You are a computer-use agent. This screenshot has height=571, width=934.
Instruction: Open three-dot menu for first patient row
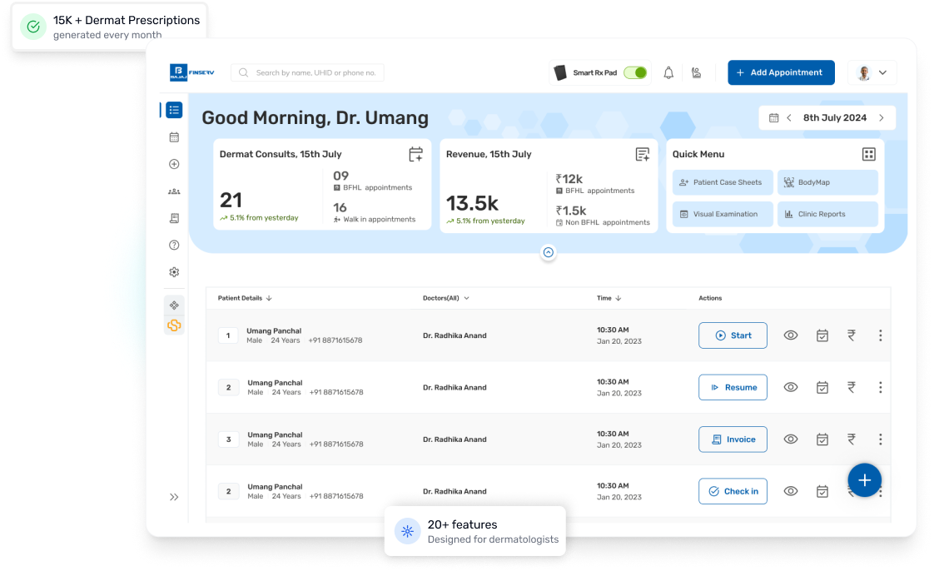880,335
